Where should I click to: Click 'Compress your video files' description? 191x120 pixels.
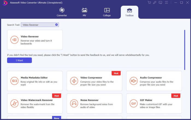pos(97,83)
